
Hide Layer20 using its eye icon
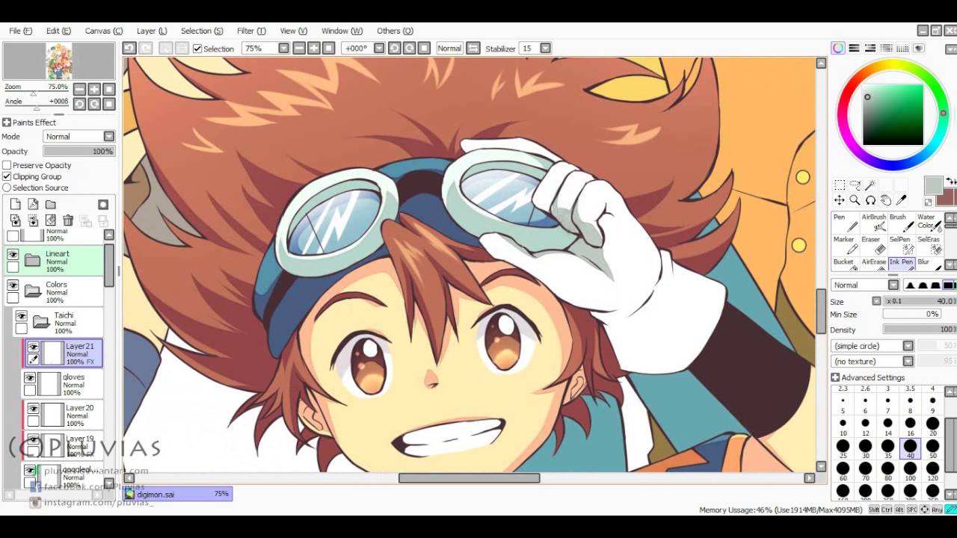click(x=33, y=409)
